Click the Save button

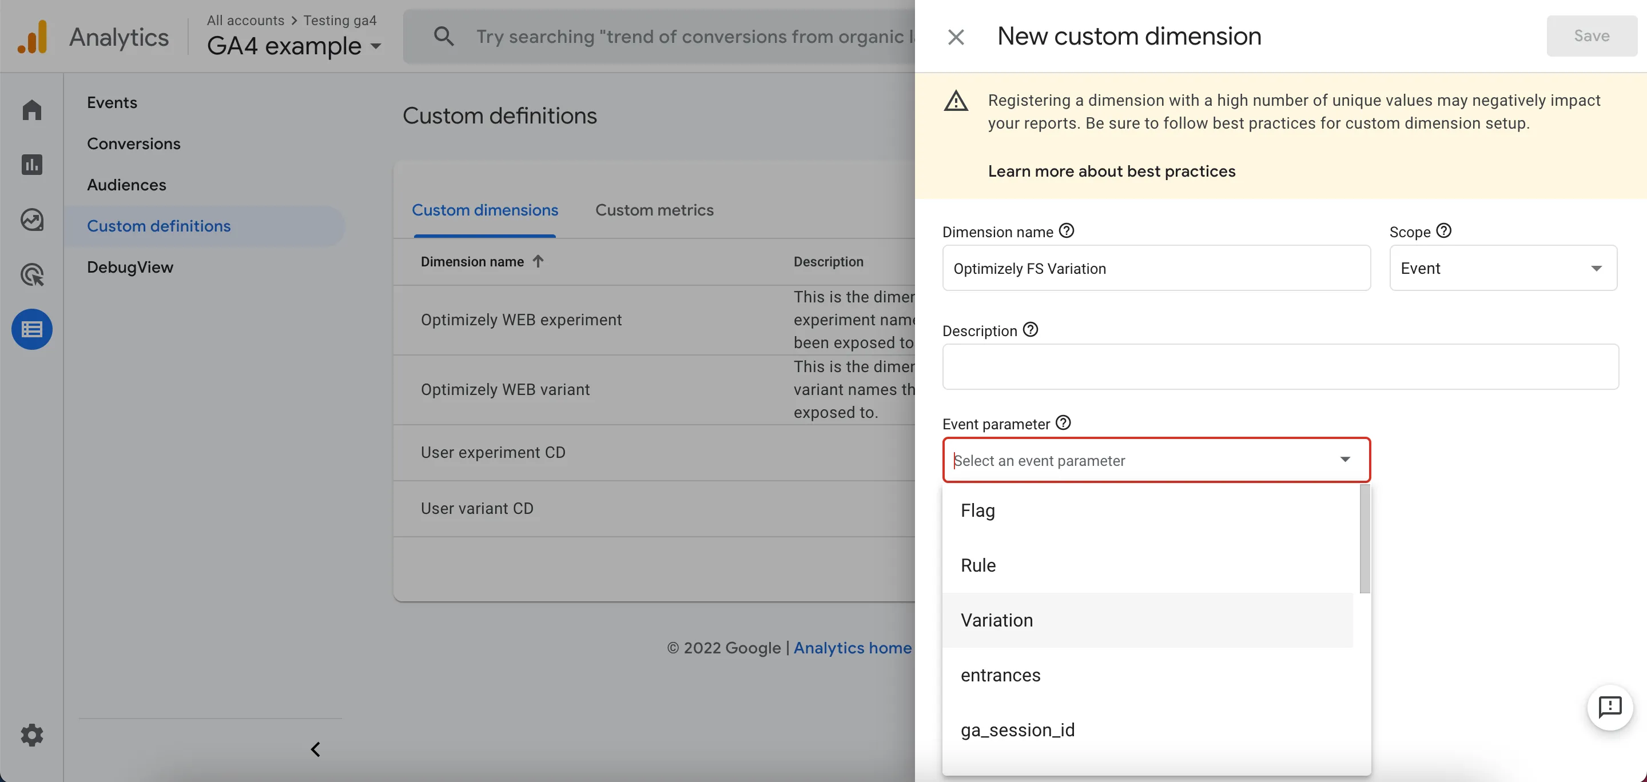pos(1592,36)
